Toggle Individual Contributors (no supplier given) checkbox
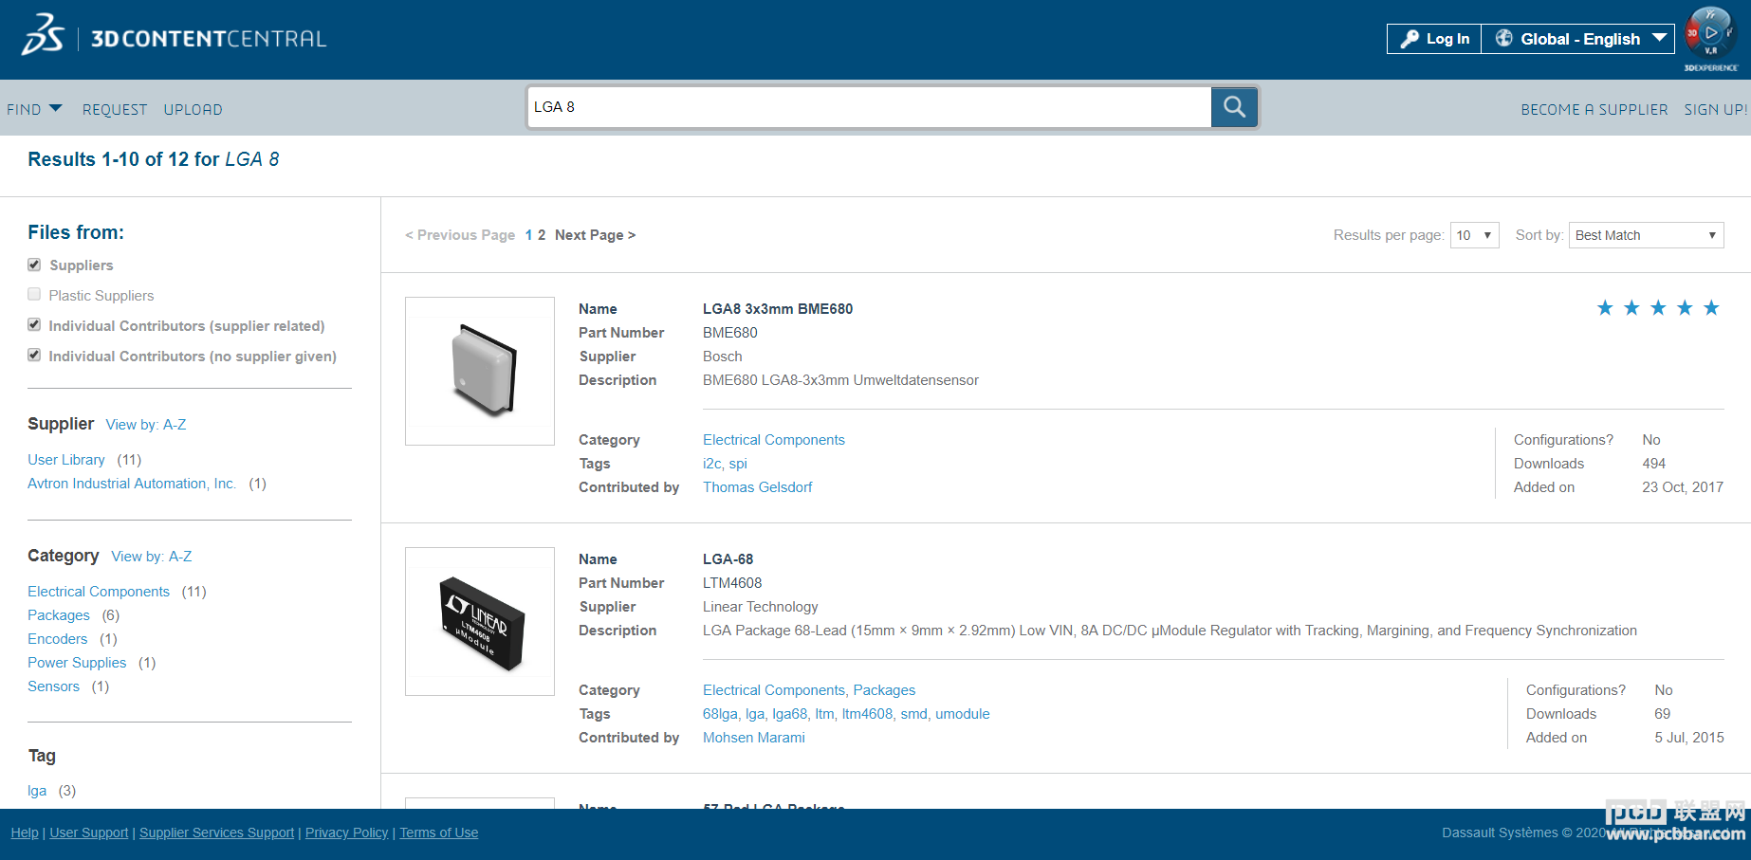 34,355
